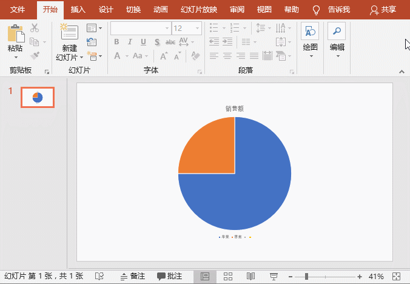Toggle bold formatting

(116, 42)
